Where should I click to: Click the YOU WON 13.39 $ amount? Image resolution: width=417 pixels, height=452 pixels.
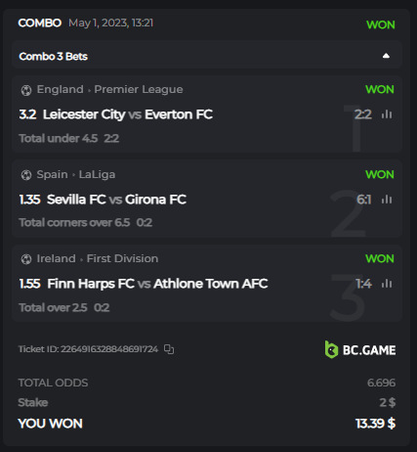pyautogui.click(x=375, y=424)
